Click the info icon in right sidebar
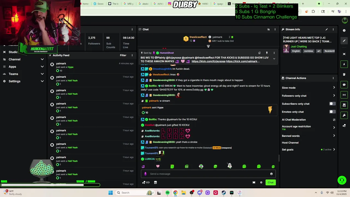This screenshot has width=350, height=197. [x=344, y=30]
